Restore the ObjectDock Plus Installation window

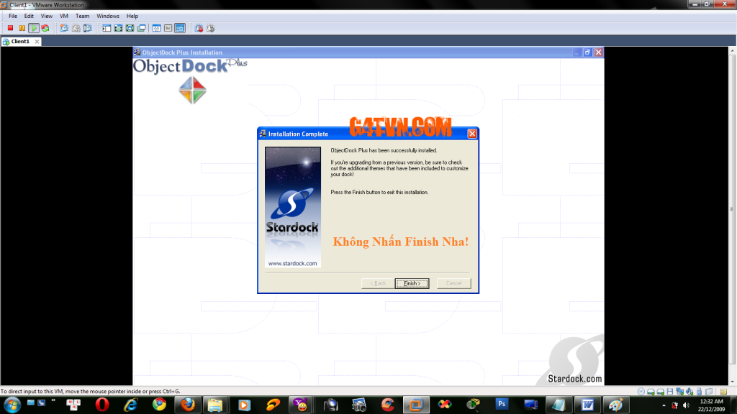click(587, 52)
